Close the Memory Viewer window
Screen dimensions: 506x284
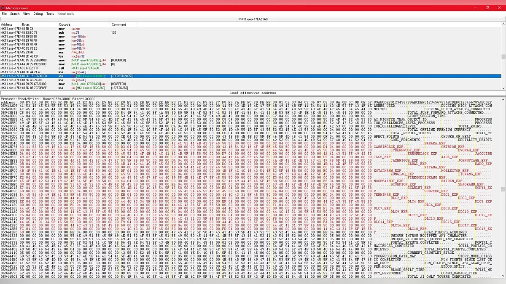tap(500, 8)
